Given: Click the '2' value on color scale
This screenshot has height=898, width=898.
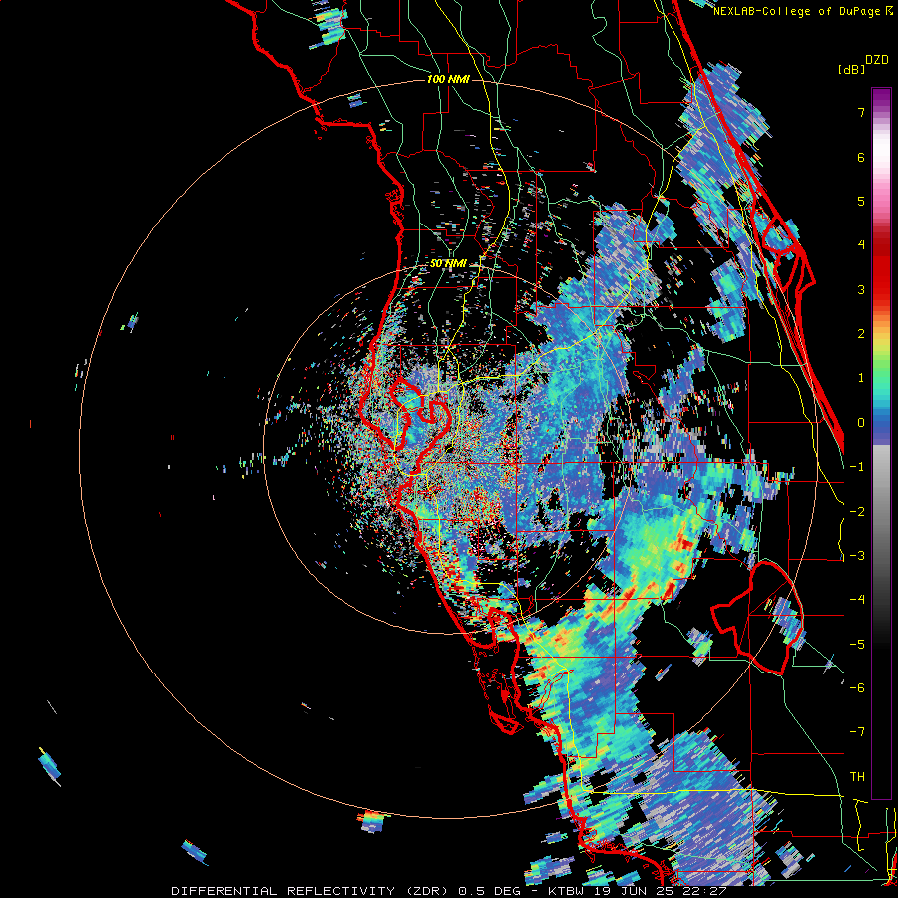Looking at the screenshot, I should pos(861,334).
